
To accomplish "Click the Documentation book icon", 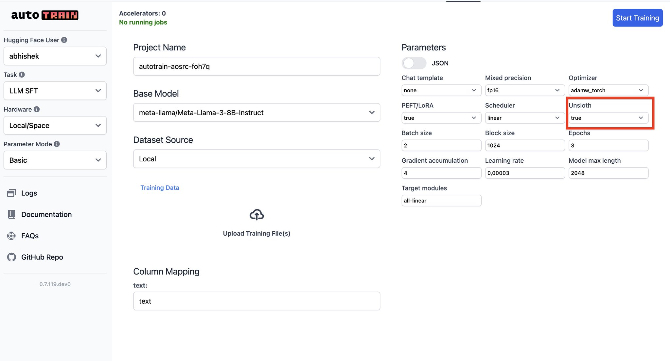I will tap(11, 214).
